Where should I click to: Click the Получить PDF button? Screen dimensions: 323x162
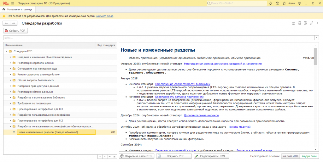[x=174, y=156]
